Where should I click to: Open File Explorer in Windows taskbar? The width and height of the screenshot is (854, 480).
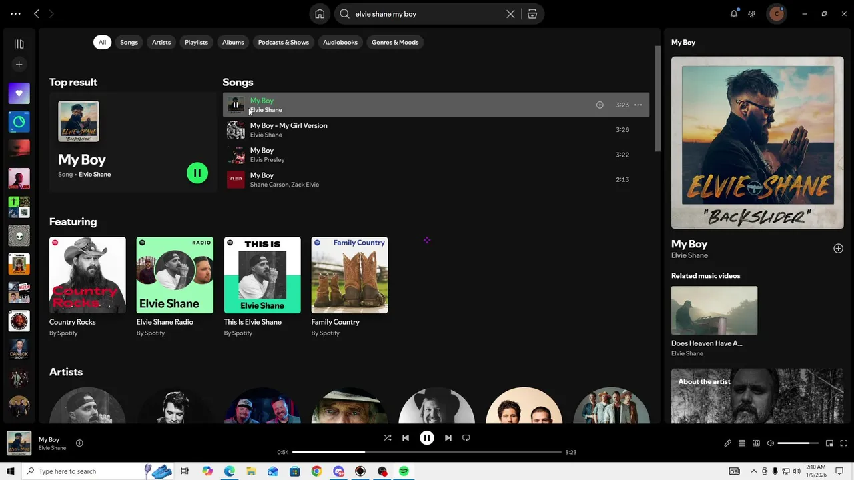251,471
